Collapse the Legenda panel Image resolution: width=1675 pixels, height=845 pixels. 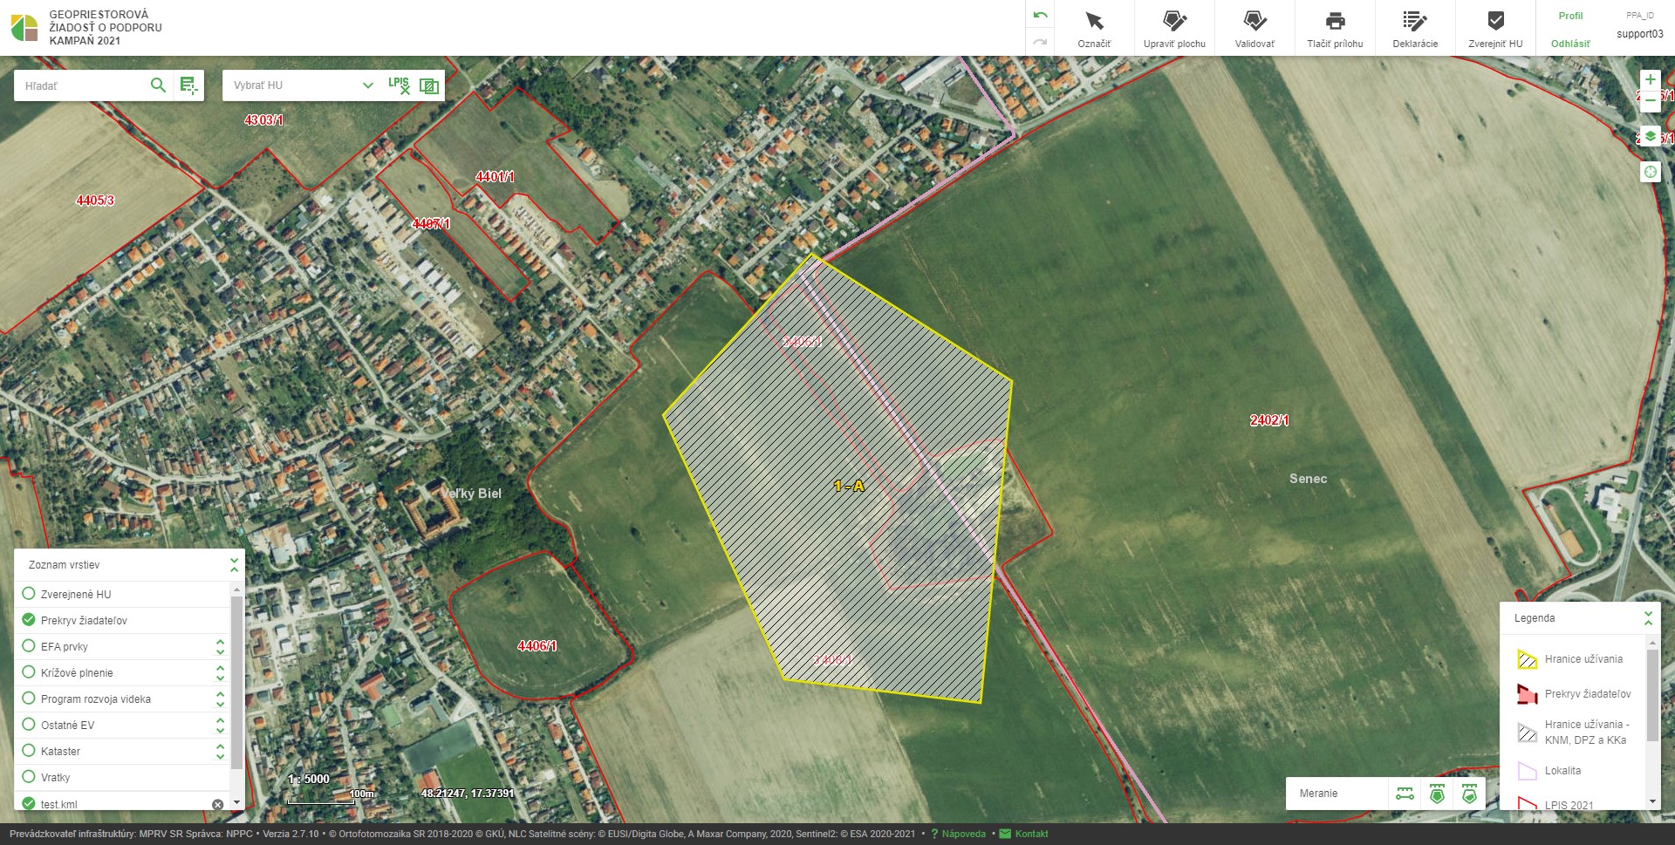pos(1648,618)
